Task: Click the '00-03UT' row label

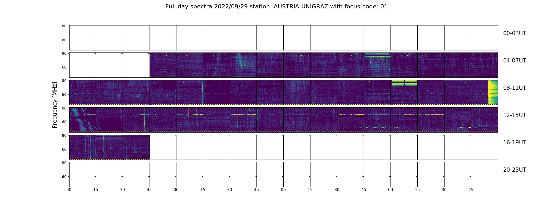Action: point(515,33)
